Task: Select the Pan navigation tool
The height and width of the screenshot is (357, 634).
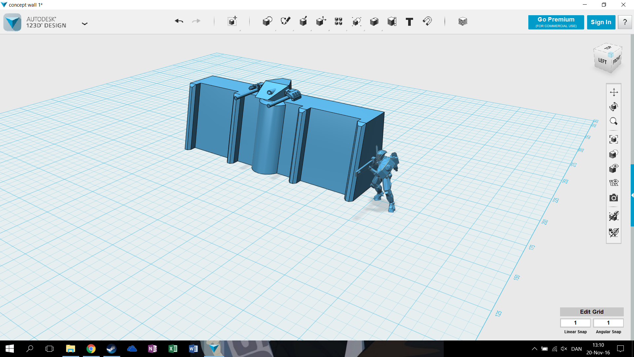Action: [x=614, y=92]
